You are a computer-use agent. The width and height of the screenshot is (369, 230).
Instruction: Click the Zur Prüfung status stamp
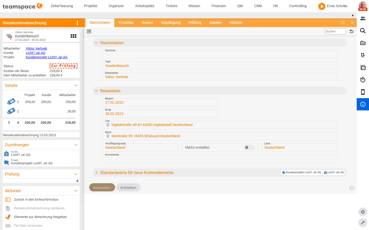[64, 66]
